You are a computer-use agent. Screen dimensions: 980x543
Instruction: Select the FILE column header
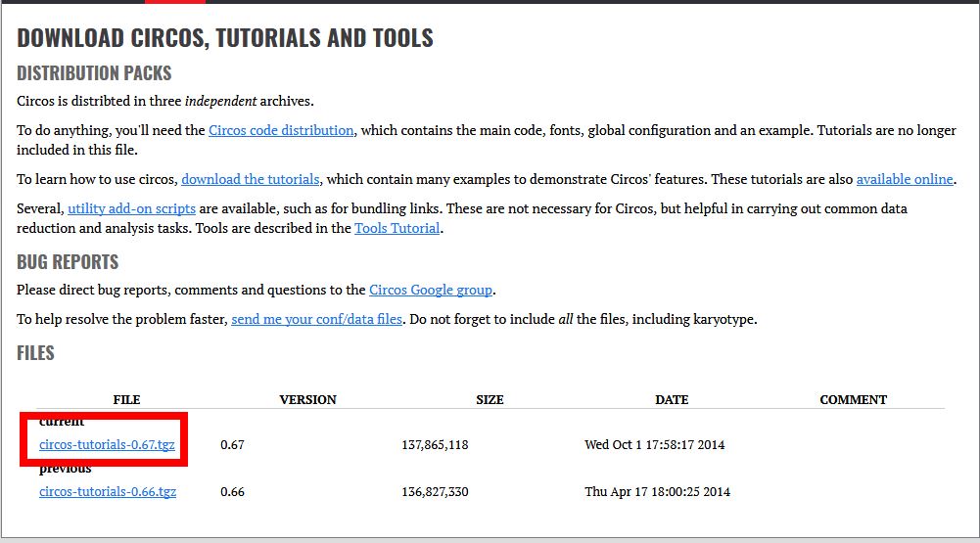[x=126, y=399]
